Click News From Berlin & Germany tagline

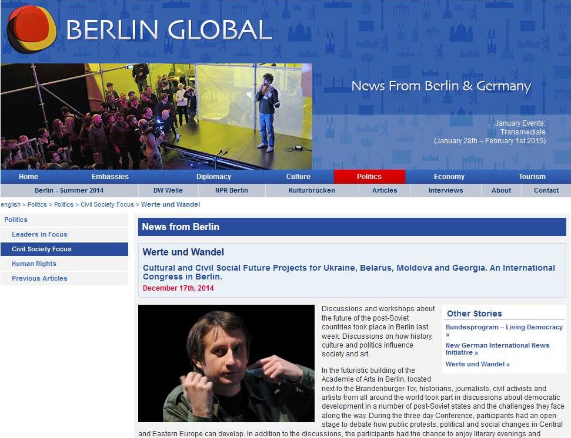[441, 86]
